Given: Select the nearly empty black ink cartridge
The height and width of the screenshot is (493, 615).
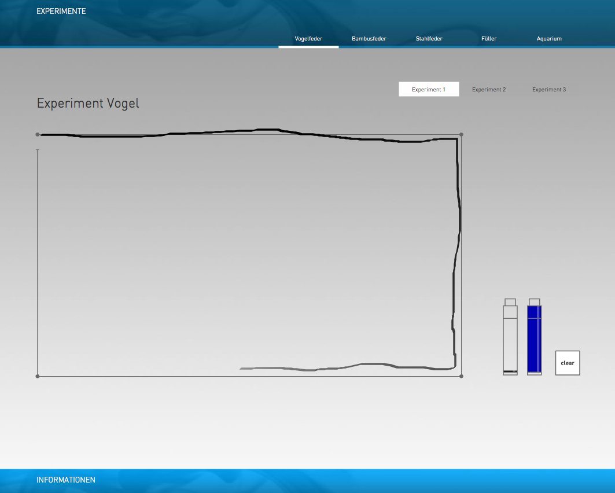Looking at the screenshot, I should (x=510, y=341).
